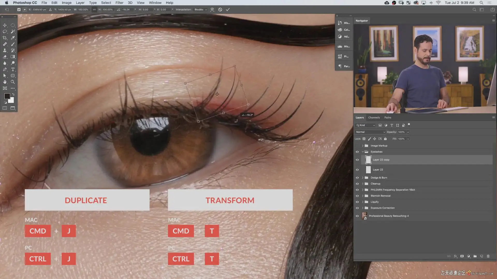Select the Crop tool
497x279 pixels.
click(x=5, y=38)
